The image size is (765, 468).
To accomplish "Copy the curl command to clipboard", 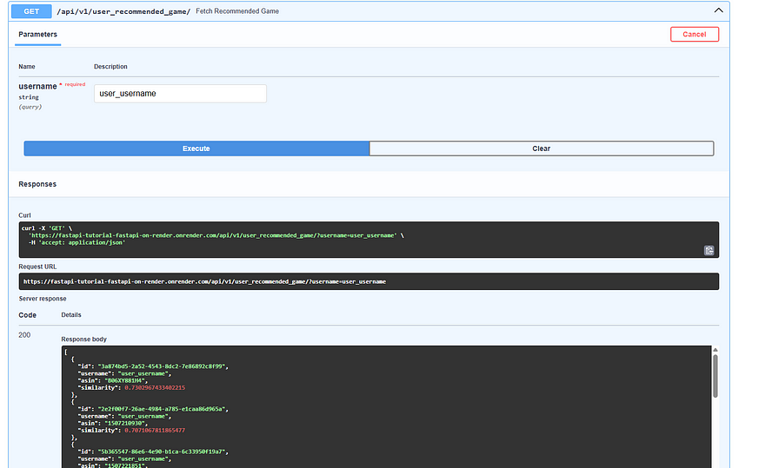I will 709,250.
